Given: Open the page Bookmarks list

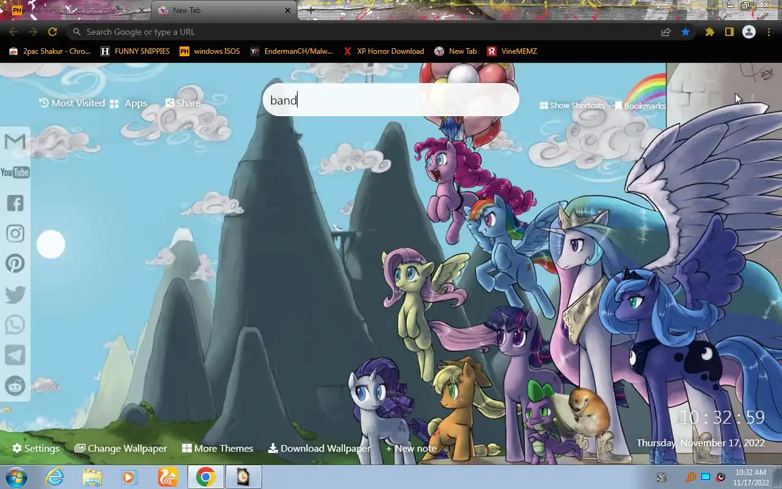Looking at the screenshot, I should pos(640,106).
